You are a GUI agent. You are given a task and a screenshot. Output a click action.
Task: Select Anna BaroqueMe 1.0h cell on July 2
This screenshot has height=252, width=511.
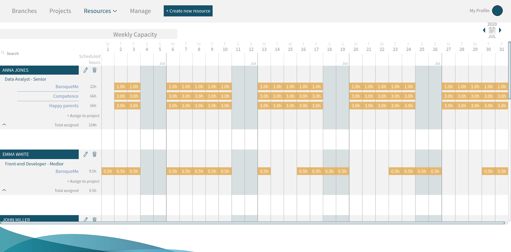pos(121,87)
